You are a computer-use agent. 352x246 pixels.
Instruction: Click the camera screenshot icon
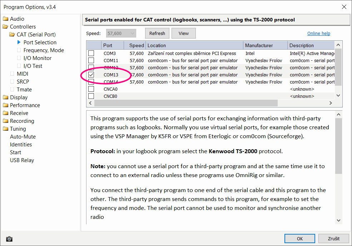coord(9,239)
